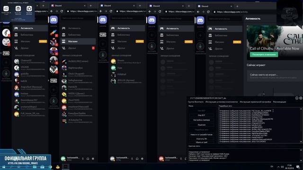303x170 pixels.
Task: Toggle deafen headphones in the Магазин-selected window
Action: (x=88, y=159)
